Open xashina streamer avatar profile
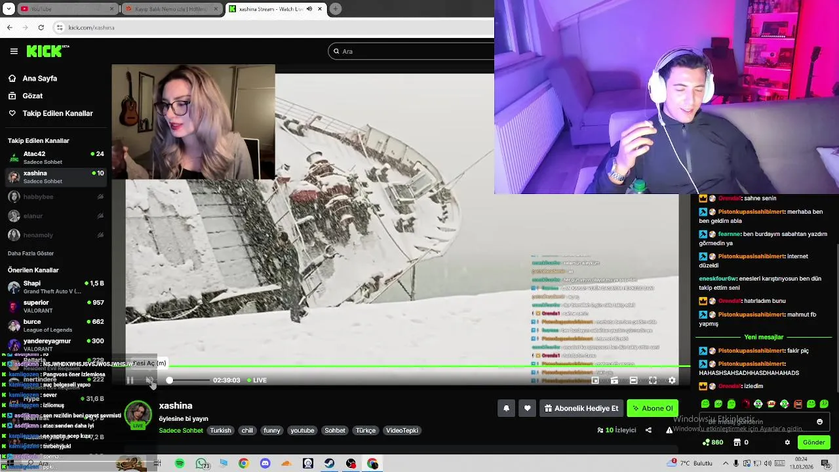 (138, 414)
